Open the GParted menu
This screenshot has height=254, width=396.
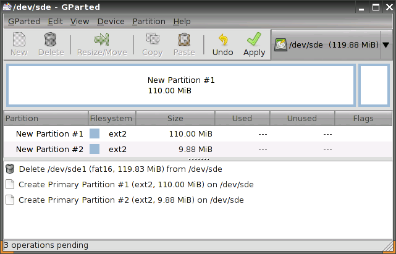point(23,21)
